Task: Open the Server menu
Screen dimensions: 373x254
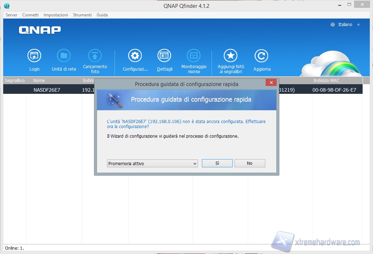Action: tap(11, 15)
